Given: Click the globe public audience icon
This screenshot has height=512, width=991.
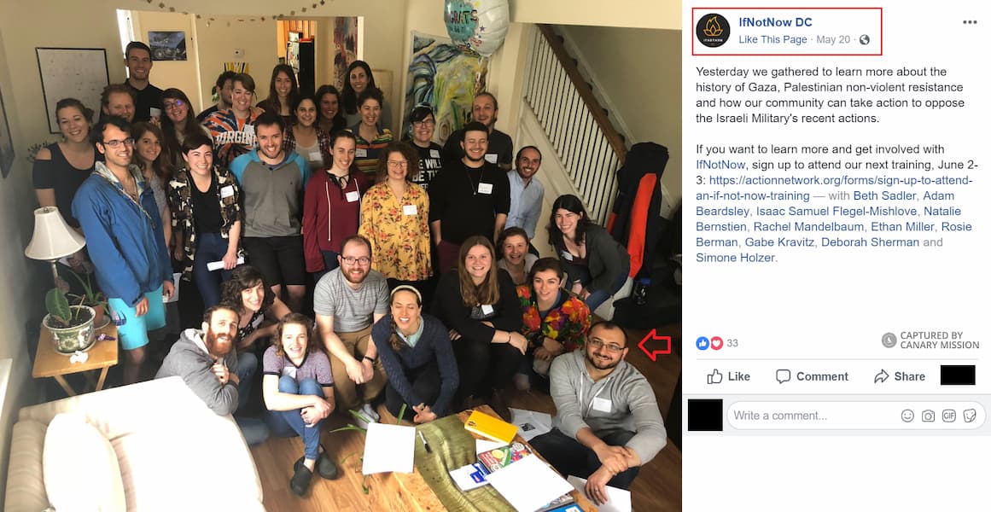Looking at the screenshot, I should [x=864, y=40].
